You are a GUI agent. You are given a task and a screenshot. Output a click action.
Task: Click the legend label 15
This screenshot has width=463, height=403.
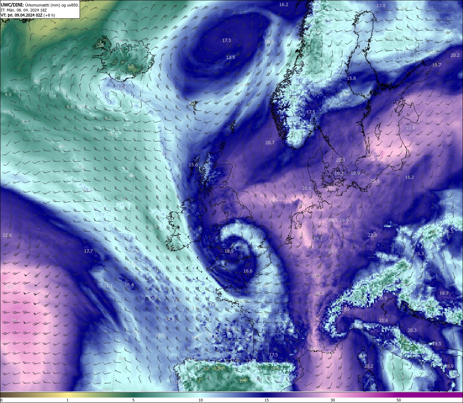267,400
